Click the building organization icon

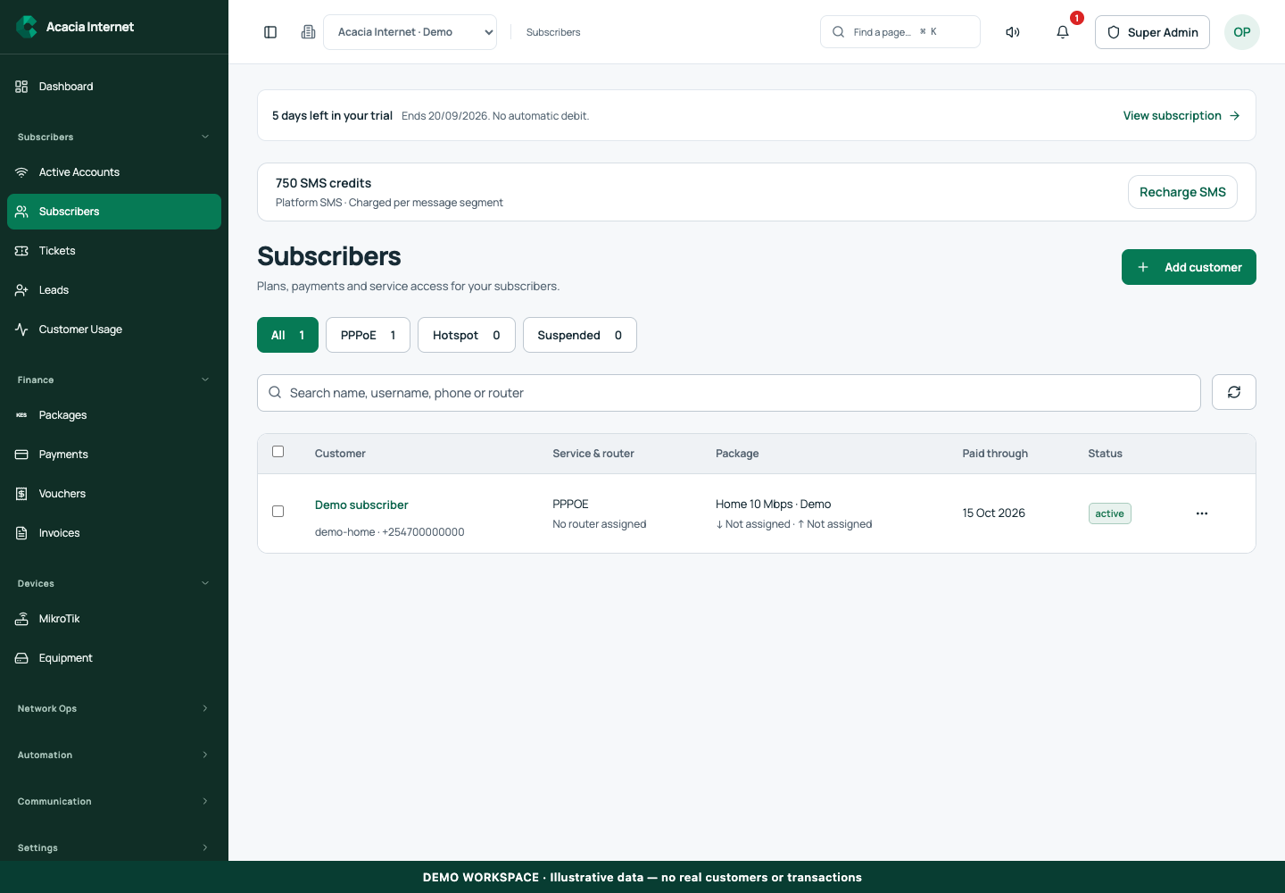[308, 32]
